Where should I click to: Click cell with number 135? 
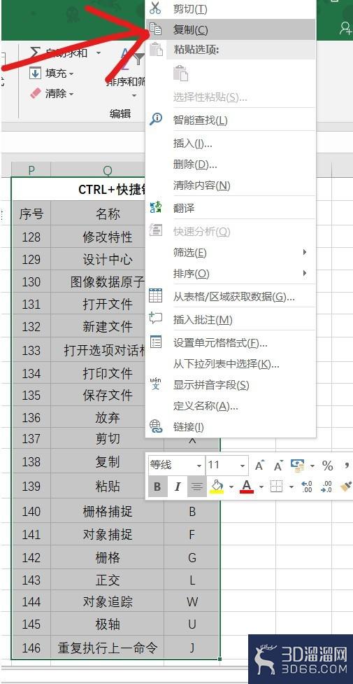(31, 395)
